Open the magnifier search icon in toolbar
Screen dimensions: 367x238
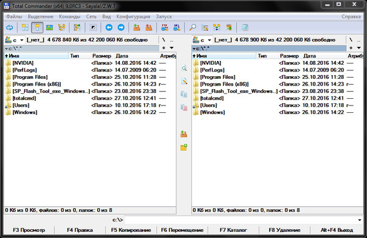pos(193,27)
